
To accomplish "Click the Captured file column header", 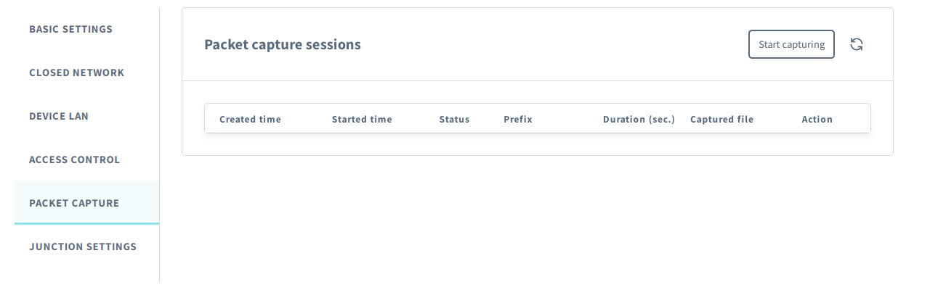I will pyautogui.click(x=721, y=119).
